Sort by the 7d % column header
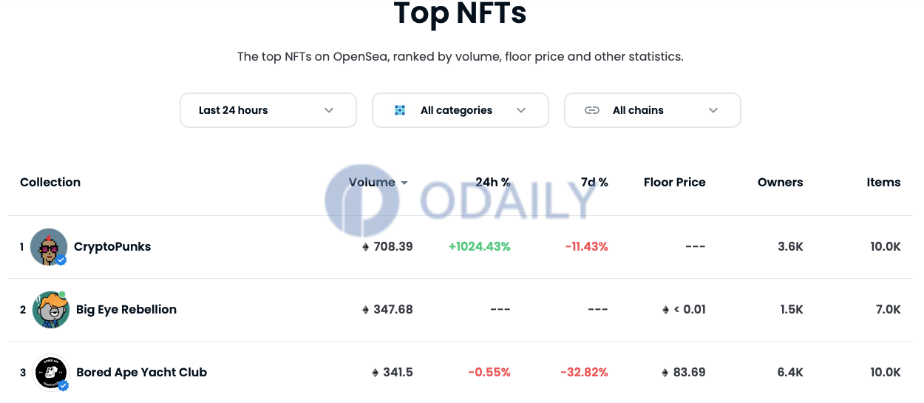Image resolution: width=924 pixels, height=403 pixels. click(594, 183)
